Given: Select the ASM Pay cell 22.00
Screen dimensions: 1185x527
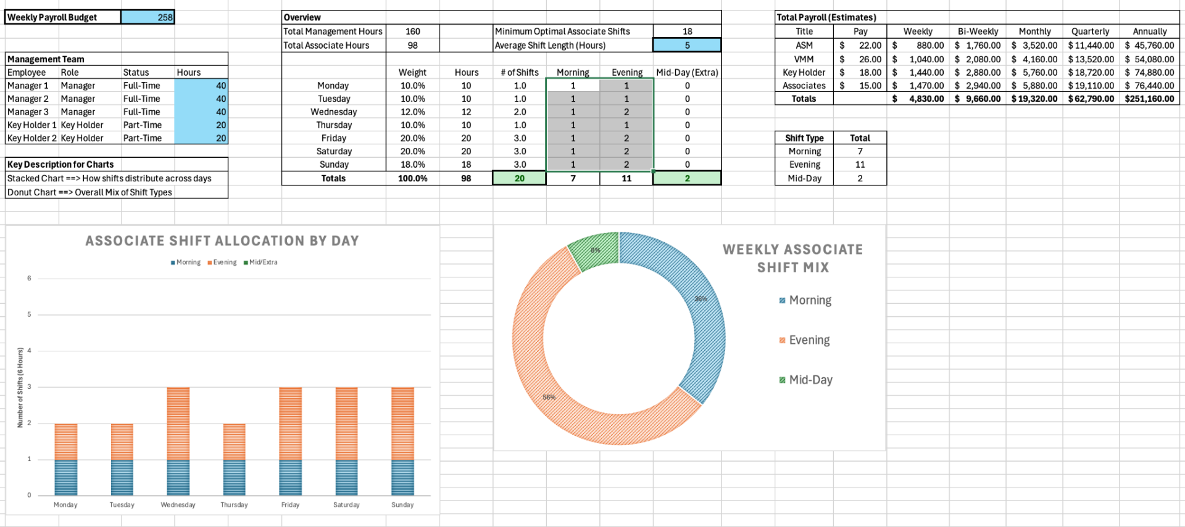Looking at the screenshot, I should click(x=860, y=45).
